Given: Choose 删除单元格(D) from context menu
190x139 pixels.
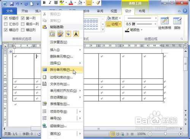Looking at the screenshot, I should click(62, 56).
